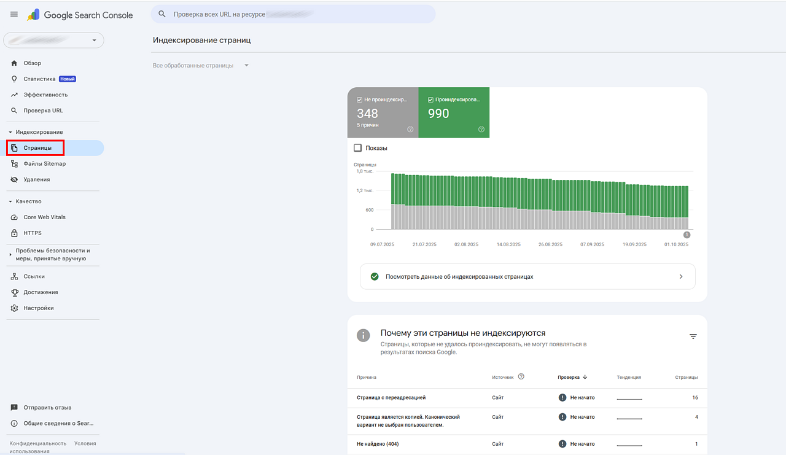Click help icon next to Источник column
Image resolution: width=786 pixels, height=455 pixels.
pos(521,377)
